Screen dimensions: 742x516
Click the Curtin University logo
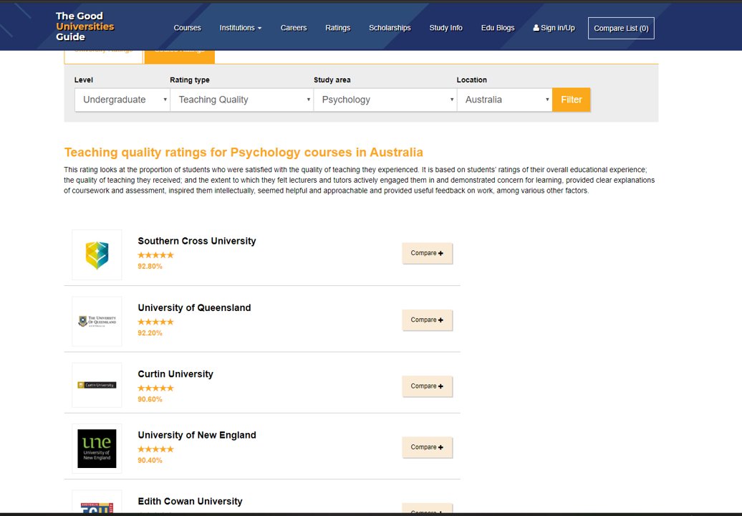tap(97, 386)
